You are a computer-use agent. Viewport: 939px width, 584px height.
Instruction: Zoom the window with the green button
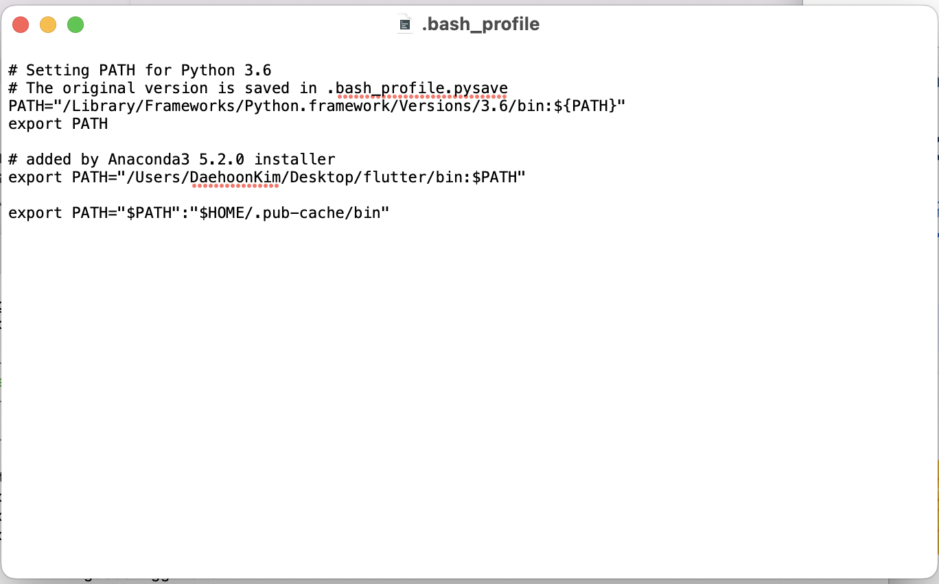click(76, 25)
